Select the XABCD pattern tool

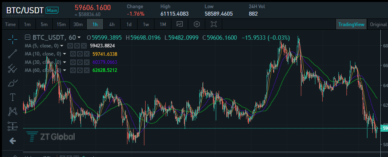(13, 112)
